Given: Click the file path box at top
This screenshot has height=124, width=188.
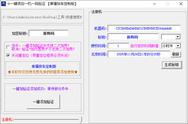Looking at the screenshot, I should coord(42,17).
